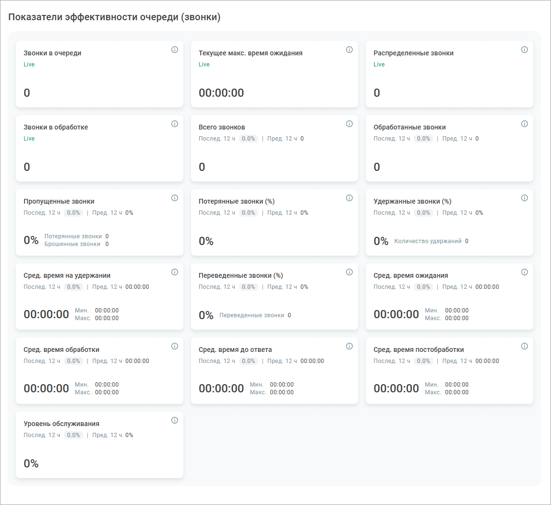551x505 pixels.
Task: Open info icon on Звонки в очереди card
Action: tap(175, 50)
